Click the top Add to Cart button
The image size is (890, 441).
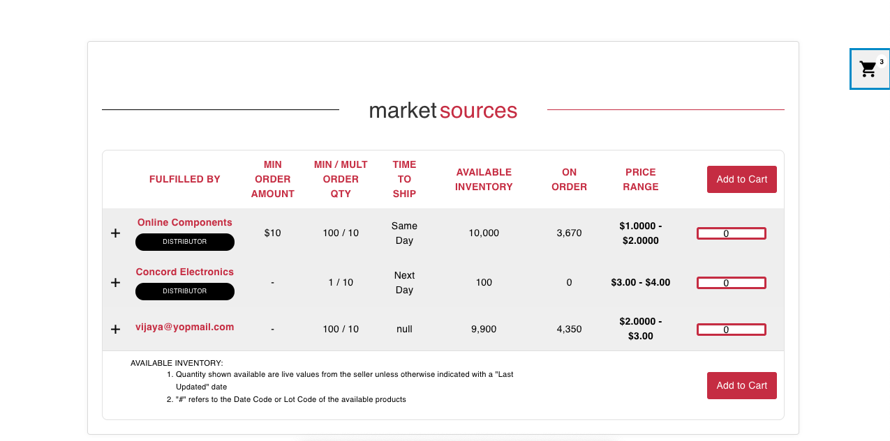click(x=741, y=179)
